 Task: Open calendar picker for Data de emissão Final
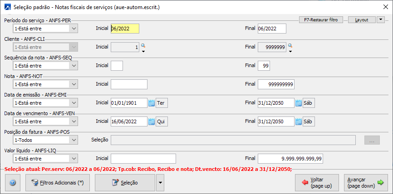pyautogui.click(x=298, y=103)
